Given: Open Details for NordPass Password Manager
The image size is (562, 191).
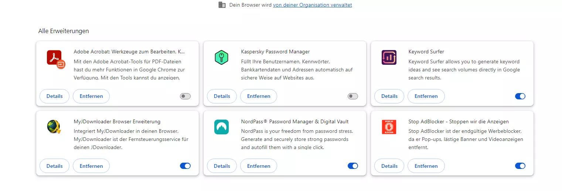Looking at the screenshot, I should [x=222, y=166].
